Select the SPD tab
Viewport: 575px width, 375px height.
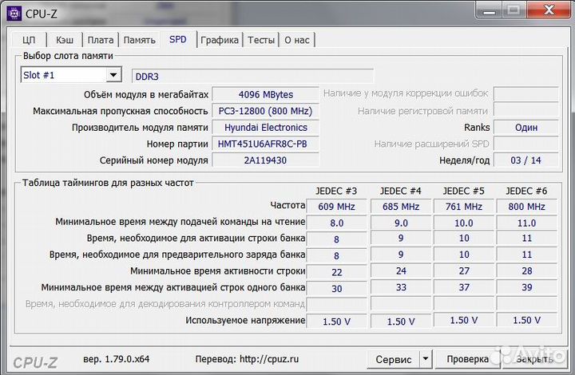[x=178, y=39]
